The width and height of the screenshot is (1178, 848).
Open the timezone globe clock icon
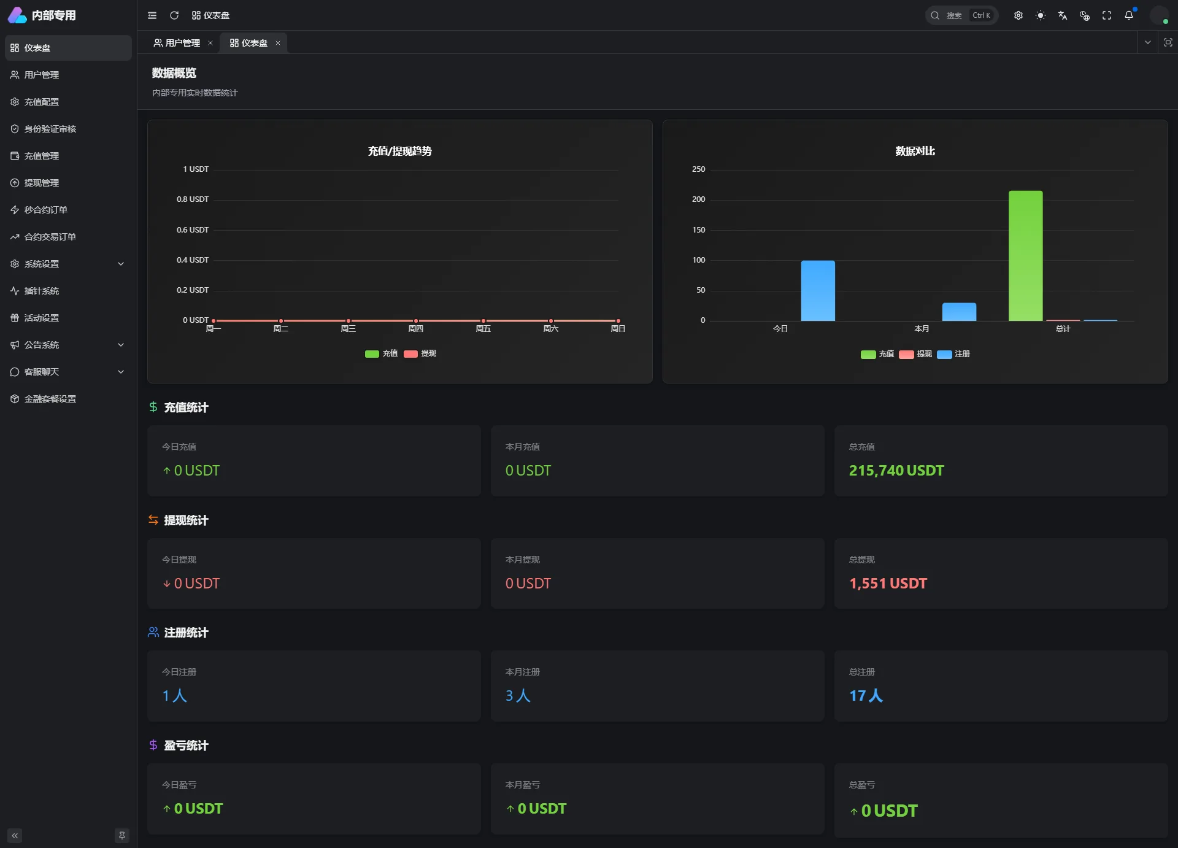coord(1084,15)
